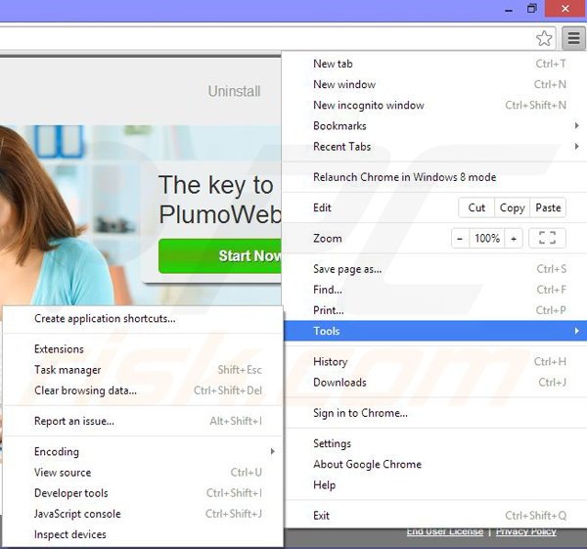Toggle fullscreen mode icon in Zoom row
Viewport: 587px width, 549px height.
tap(547, 238)
